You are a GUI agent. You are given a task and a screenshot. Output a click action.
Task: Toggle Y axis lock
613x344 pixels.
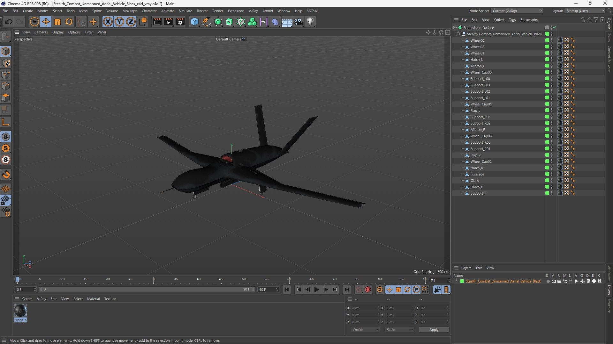(x=119, y=22)
